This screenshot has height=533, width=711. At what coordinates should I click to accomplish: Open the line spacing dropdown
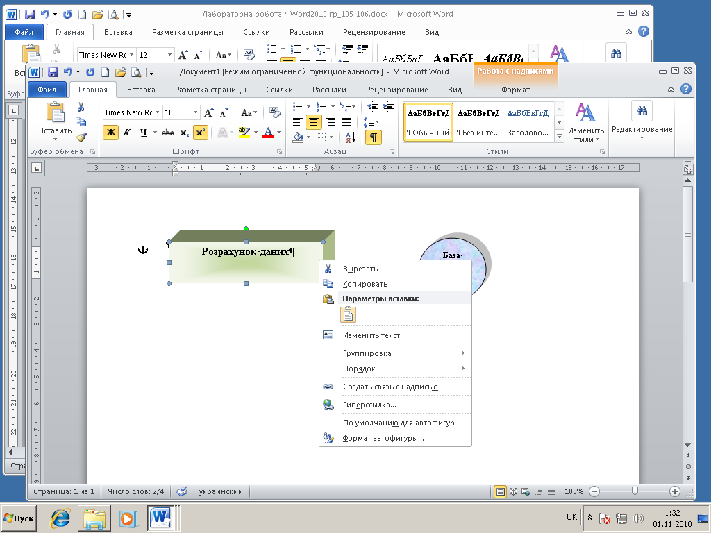coord(371,122)
